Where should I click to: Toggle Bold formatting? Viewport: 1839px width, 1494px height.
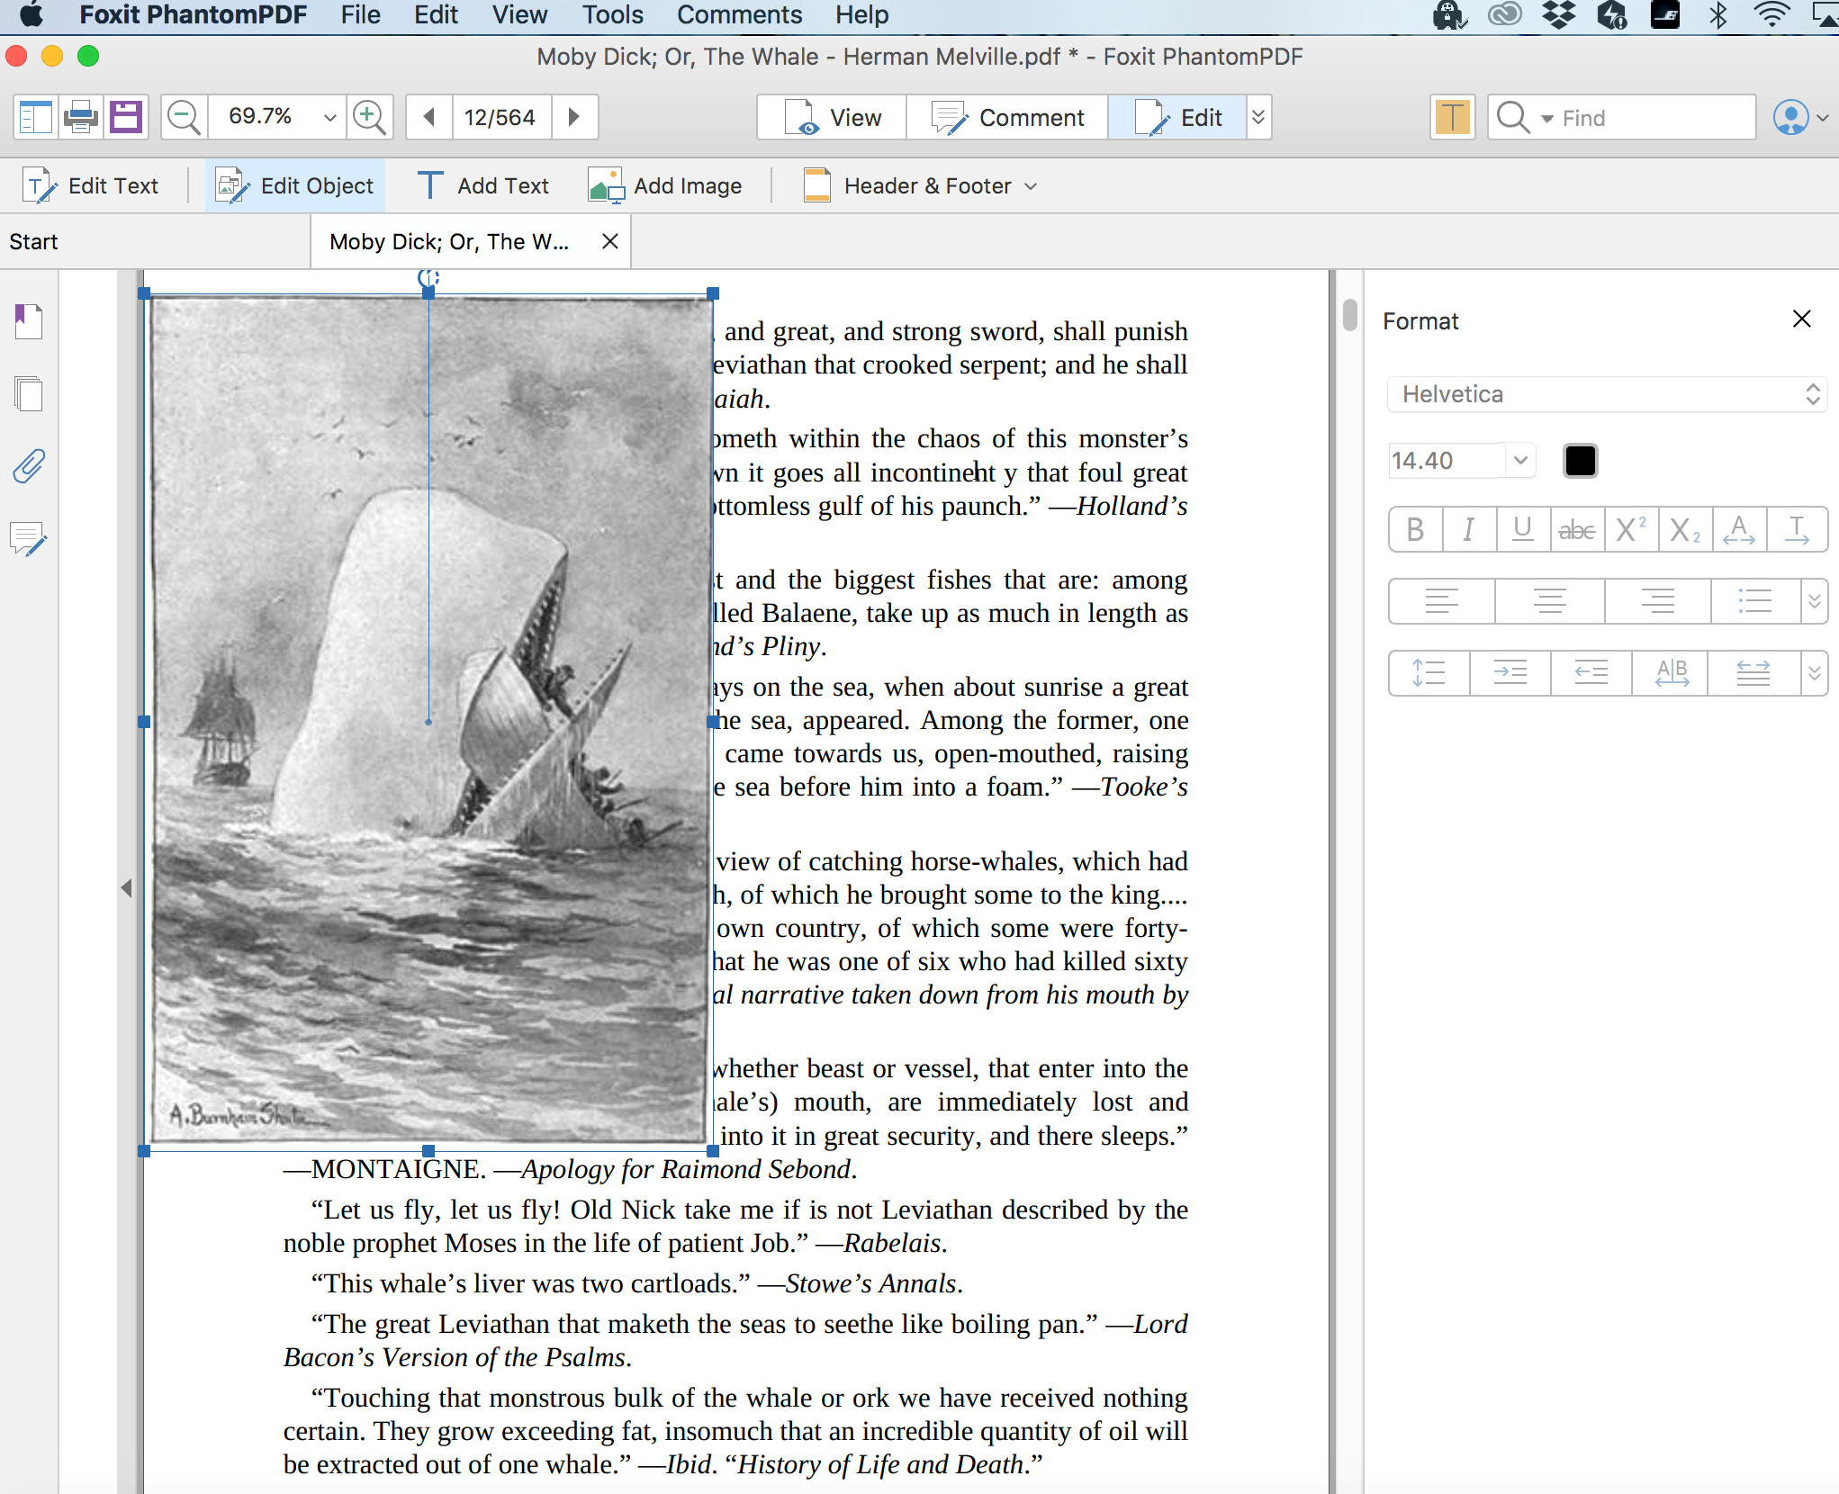click(x=1416, y=529)
